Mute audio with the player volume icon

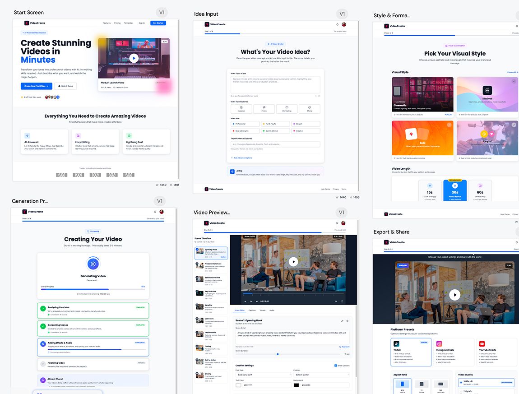(335, 301)
